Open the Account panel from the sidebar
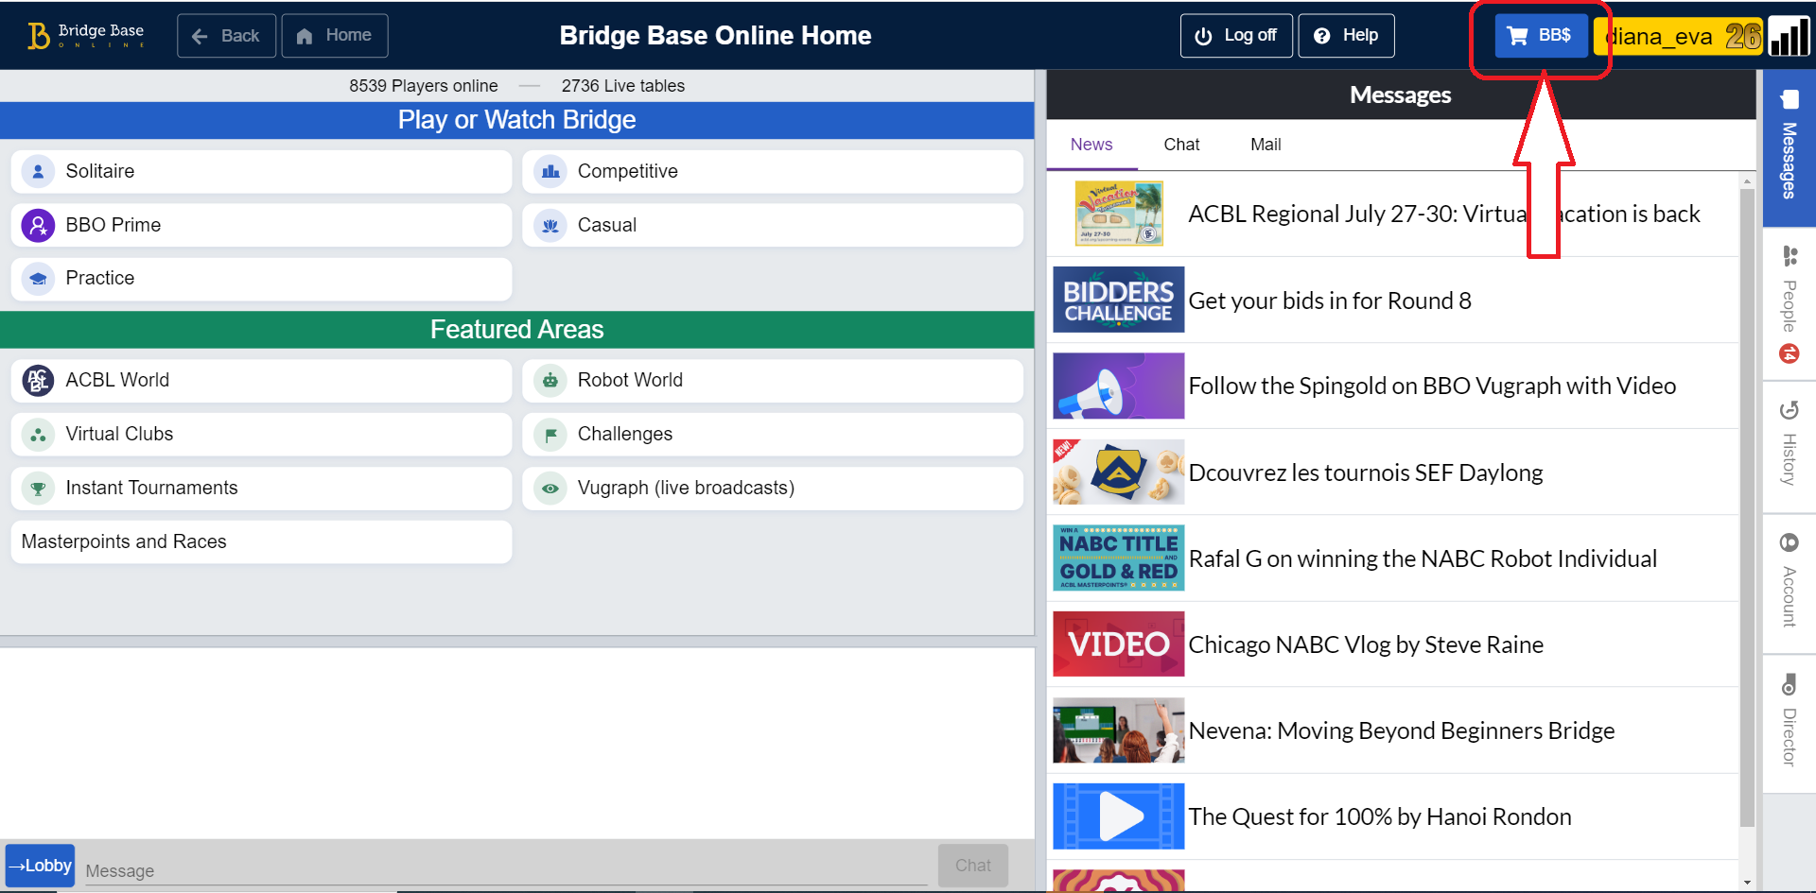The height and width of the screenshot is (893, 1816). coord(1788,543)
